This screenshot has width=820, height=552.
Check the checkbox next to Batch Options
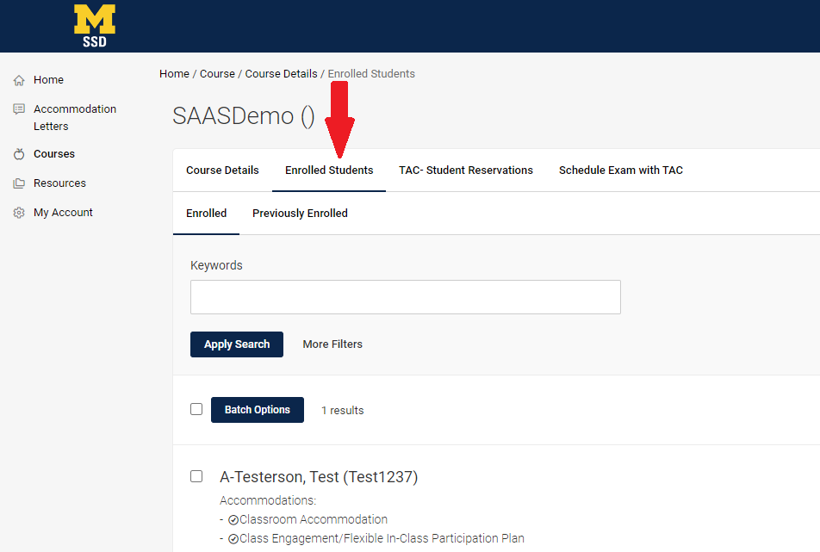coord(196,409)
